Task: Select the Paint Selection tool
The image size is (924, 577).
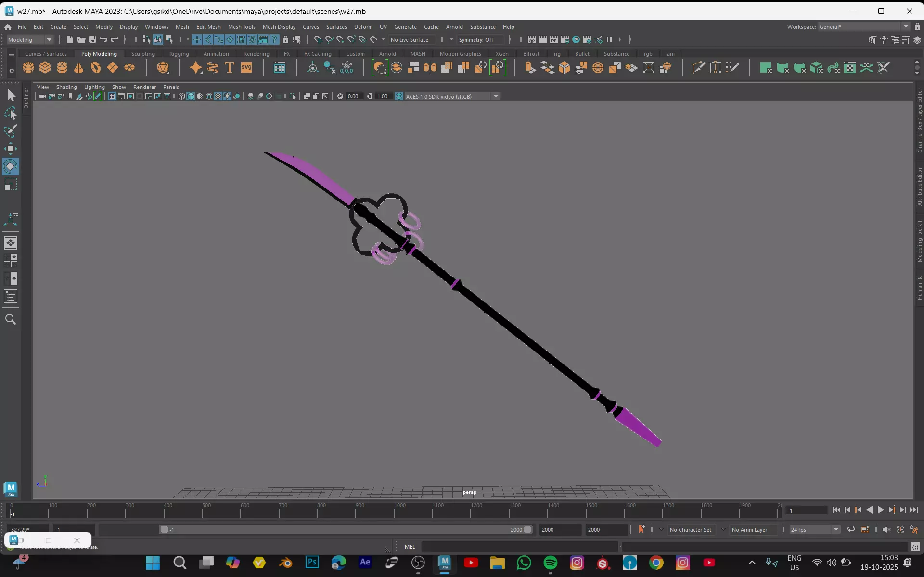Action: click(x=11, y=131)
